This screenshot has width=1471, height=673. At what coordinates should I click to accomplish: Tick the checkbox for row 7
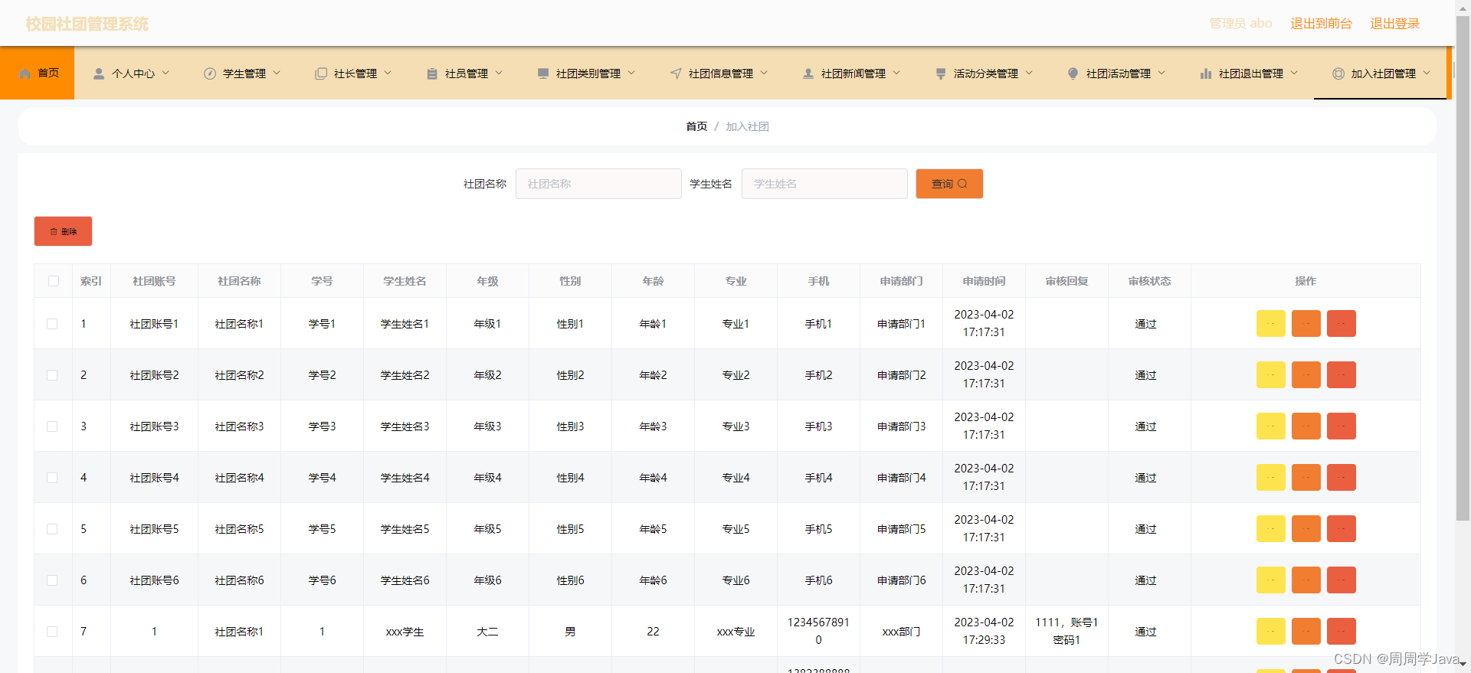pos(52,632)
